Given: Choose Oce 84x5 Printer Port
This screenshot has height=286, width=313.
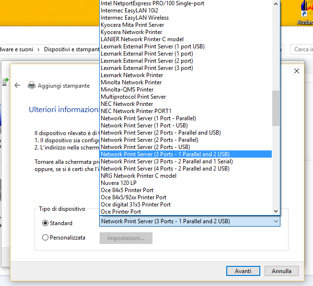Looking at the screenshot, I should click(x=185, y=190).
